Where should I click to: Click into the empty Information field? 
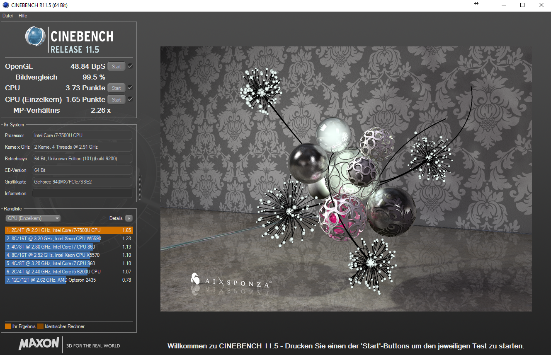pyautogui.click(x=82, y=193)
